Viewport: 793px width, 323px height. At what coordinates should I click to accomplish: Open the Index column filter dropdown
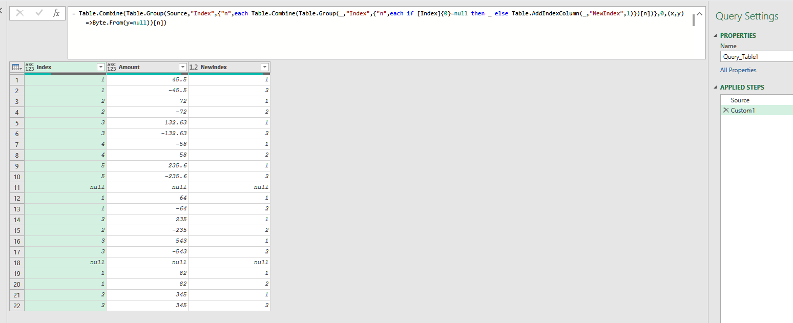[100, 67]
